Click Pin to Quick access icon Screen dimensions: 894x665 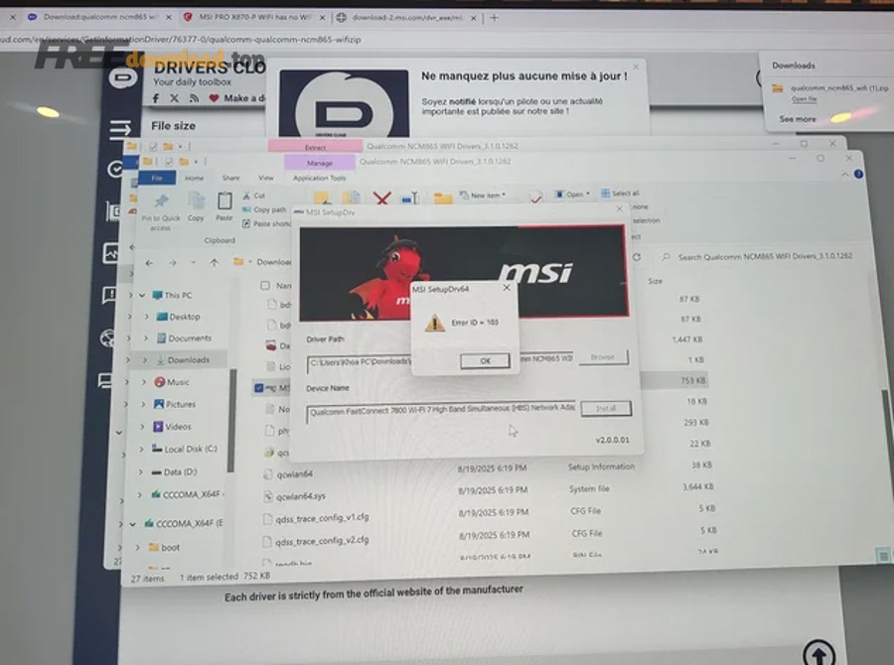point(161,201)
